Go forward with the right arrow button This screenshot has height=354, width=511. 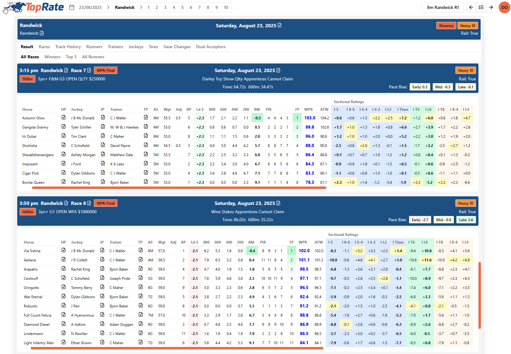coord(491,7)
